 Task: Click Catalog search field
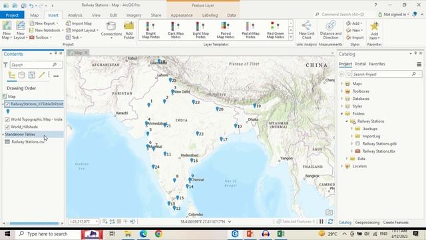tap(382, 74)
